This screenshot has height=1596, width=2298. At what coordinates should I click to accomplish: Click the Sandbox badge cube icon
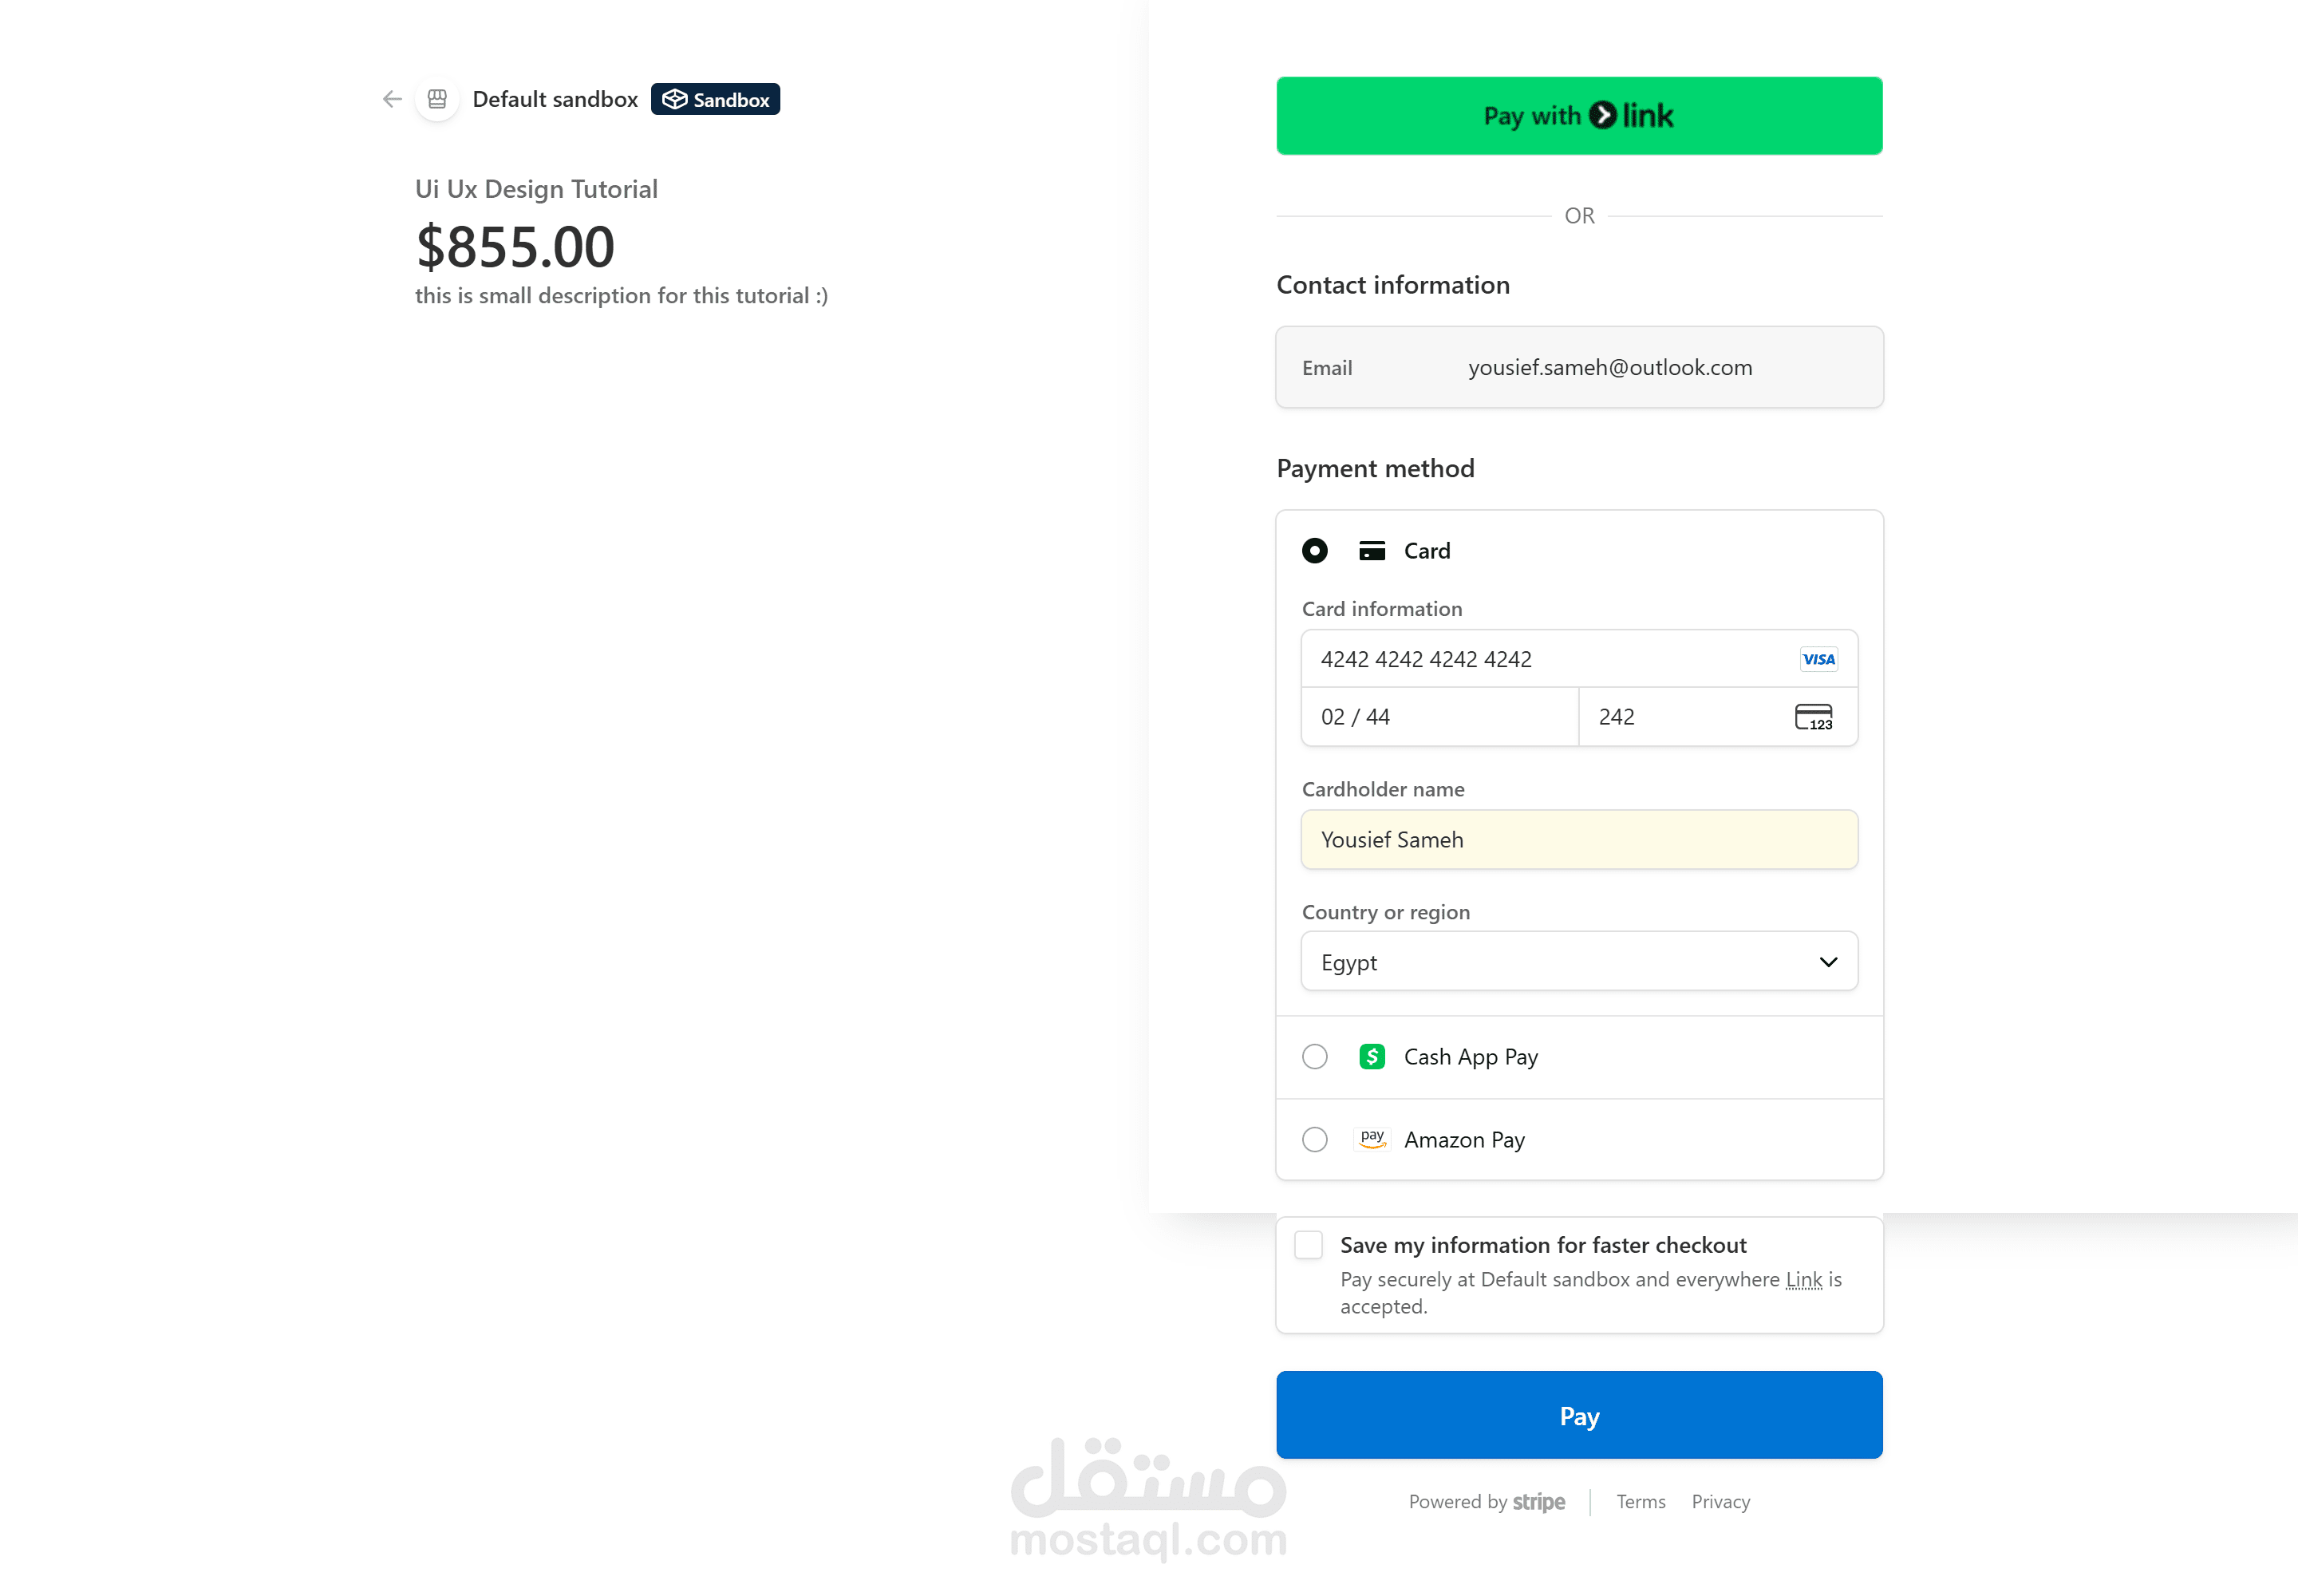[675, 99]
